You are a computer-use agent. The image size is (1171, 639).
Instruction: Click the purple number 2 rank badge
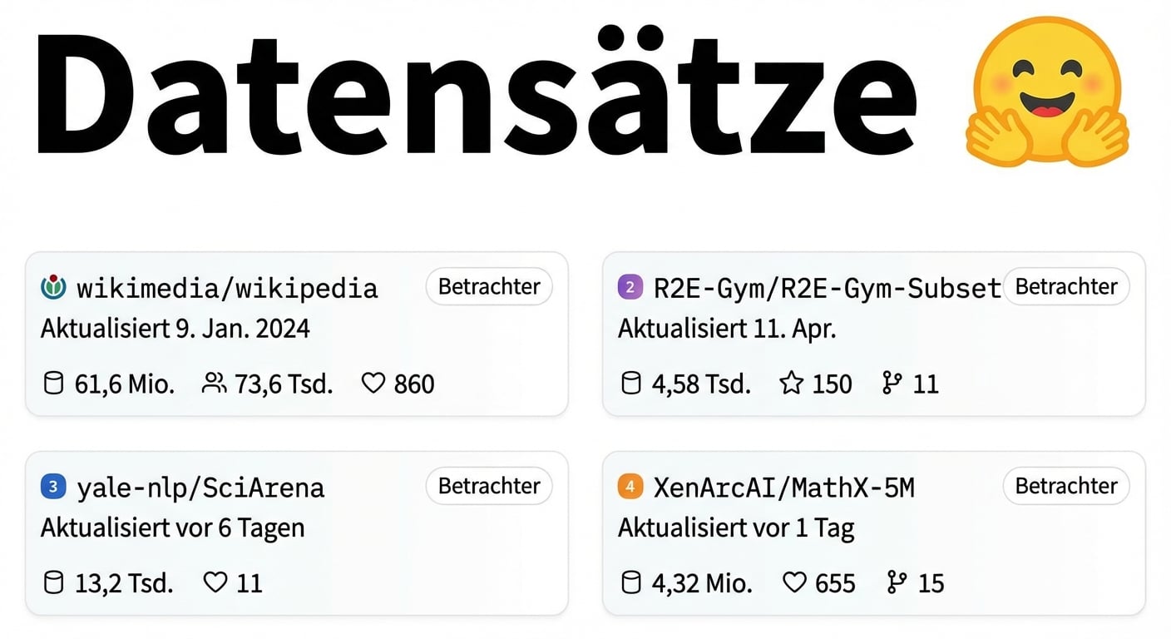[x=630, y=288]
